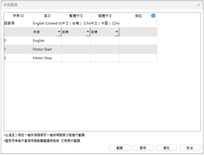
Task: Click Traditional Chinese cell for Motor Start
Action: (x=76, y=49)
